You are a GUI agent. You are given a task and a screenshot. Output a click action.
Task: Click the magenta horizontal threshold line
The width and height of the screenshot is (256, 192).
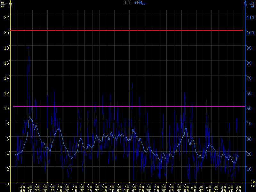pyautogui.click(x=128, y=106)
